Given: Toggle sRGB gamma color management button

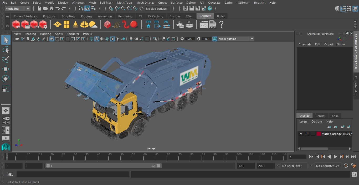Looking at the screenshot, I should pos(215,39).
